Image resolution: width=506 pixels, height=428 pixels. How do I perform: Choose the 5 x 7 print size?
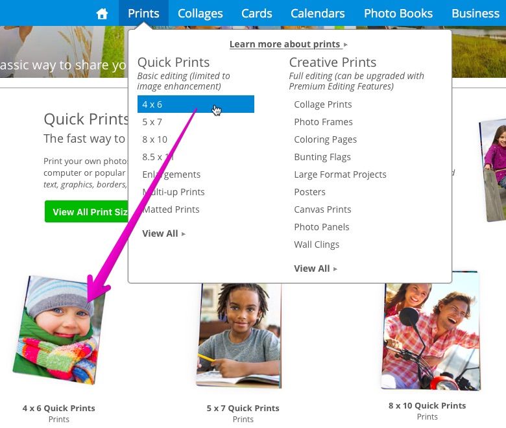pos(152,122)
